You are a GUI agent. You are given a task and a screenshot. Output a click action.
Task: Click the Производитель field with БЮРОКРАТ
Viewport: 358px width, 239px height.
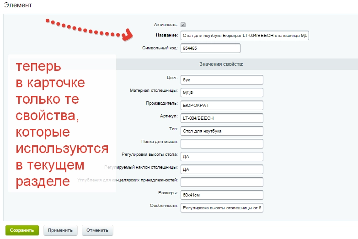click(222, 106)
